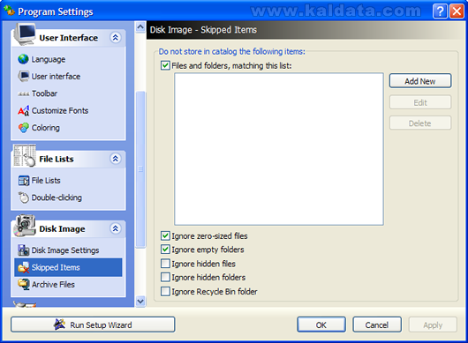Image resolution: width=468 pixels, height=343 pixels.
Task: Confirm settings with OK
Action: [x=321, y=324]
